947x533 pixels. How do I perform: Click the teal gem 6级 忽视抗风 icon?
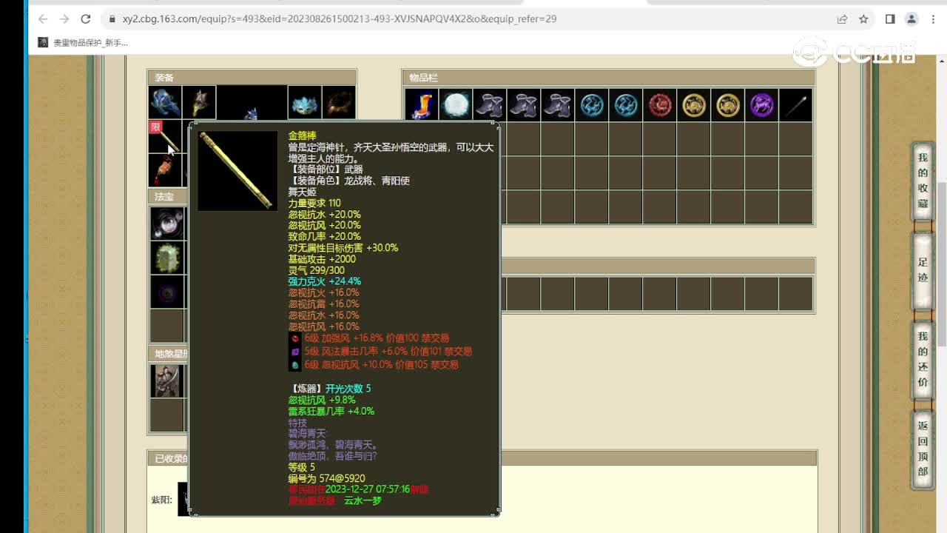(295, 365)
